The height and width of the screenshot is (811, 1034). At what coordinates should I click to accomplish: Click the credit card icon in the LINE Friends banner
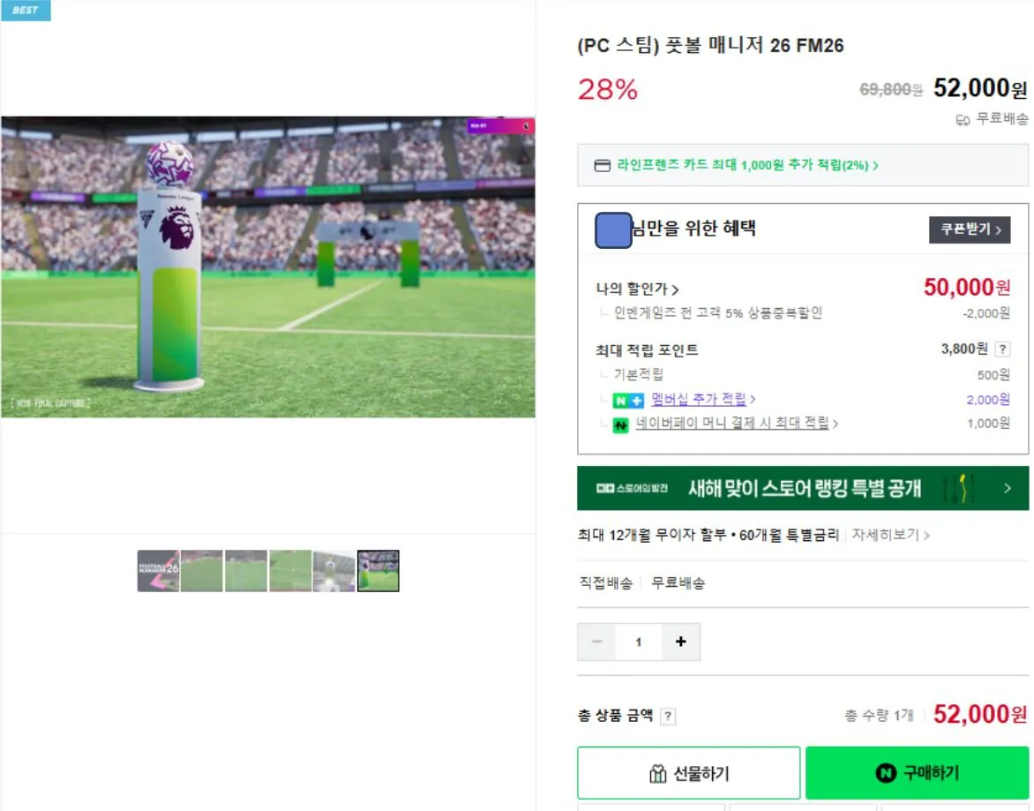pyautogui.click(x=603, y=164)
